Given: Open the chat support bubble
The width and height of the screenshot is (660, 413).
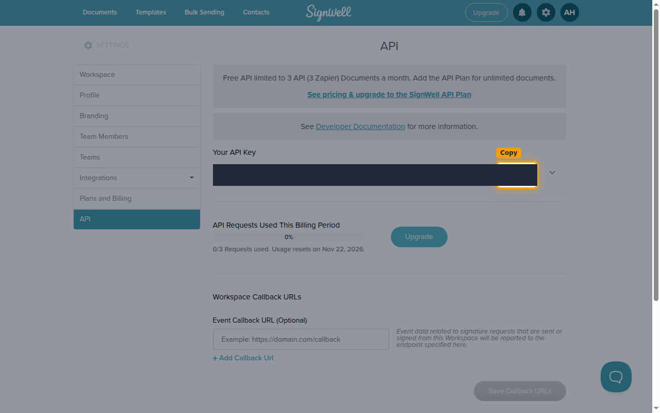Looking at the screenshot, I should (616, 377).
